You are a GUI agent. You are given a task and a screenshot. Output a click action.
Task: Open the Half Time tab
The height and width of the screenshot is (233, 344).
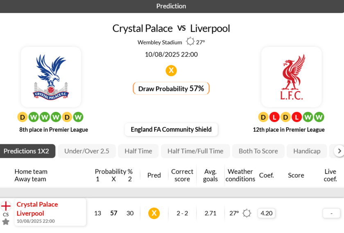pos(138,151)
